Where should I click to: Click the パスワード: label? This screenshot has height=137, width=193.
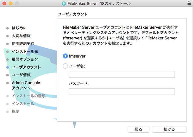(x=79, y=83)
